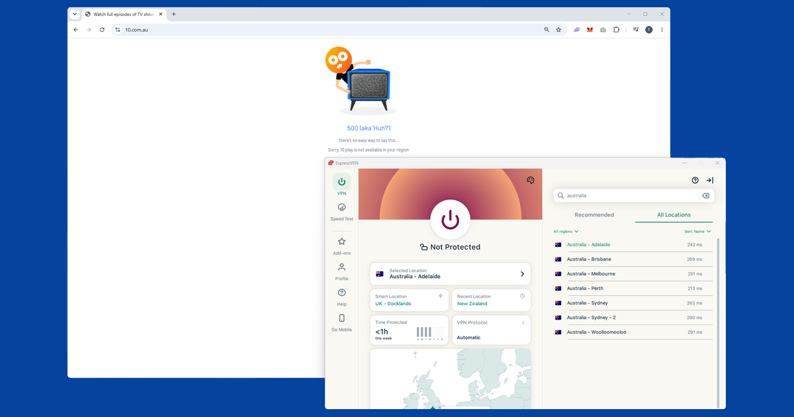Click the ExpressVPN power connect button
This screenshot has width=794, height=417.
[450, 219]
